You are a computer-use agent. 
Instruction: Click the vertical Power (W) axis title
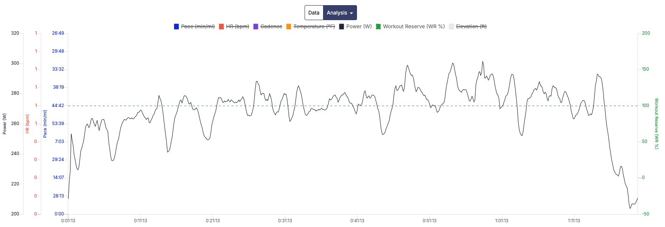click(x=5, y=123)
